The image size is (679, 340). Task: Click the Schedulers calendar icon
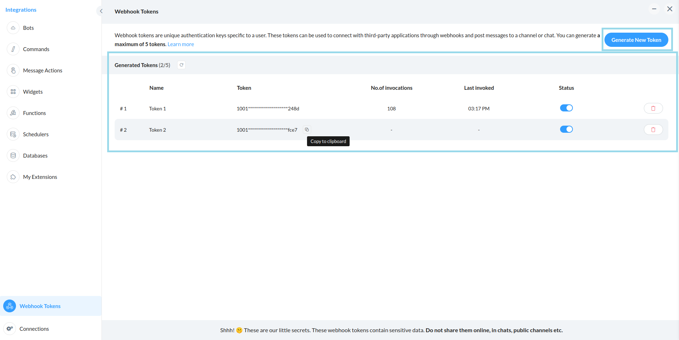(x=13, y=134)
